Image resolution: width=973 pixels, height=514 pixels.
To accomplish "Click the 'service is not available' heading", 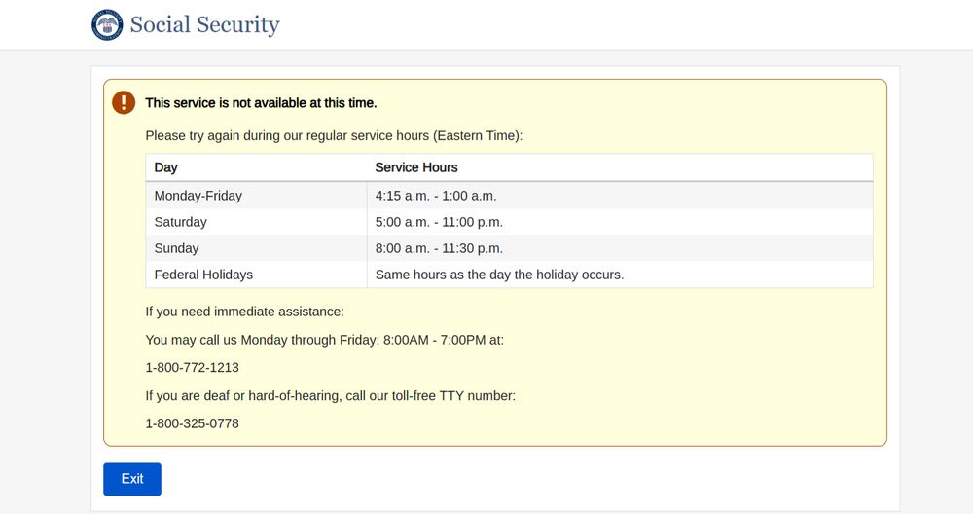I will tap(261, 103).
